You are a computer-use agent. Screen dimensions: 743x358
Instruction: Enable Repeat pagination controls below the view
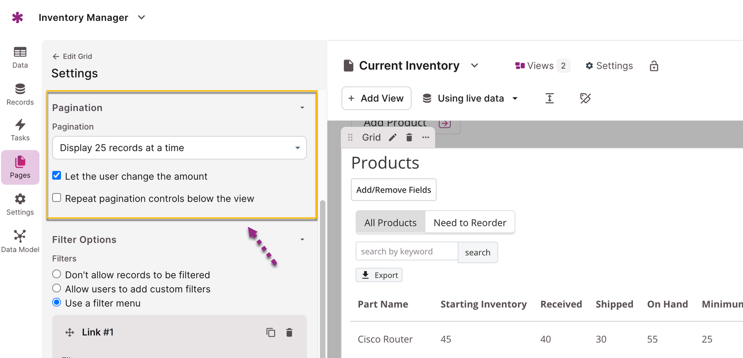coord(57,198)
